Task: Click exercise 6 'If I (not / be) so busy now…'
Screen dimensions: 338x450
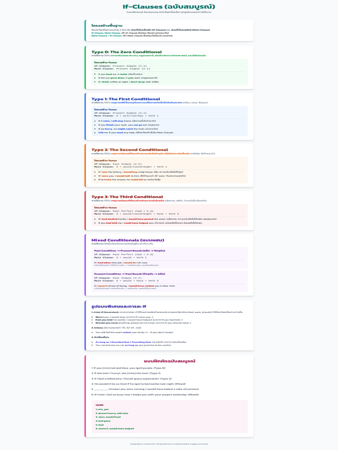Action: (145, 395)
